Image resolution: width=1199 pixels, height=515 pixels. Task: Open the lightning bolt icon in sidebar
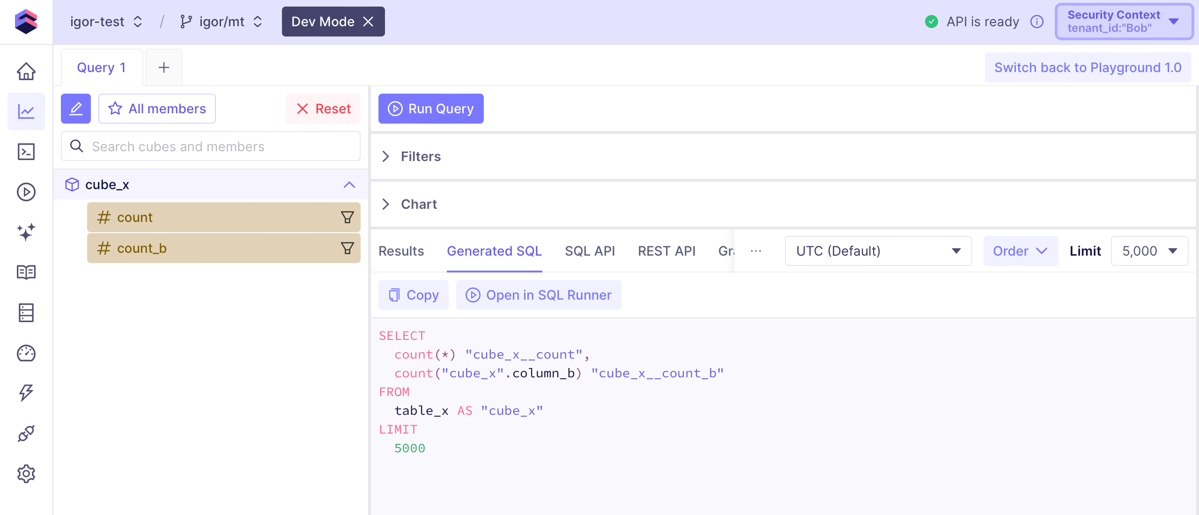click(26, 393)
